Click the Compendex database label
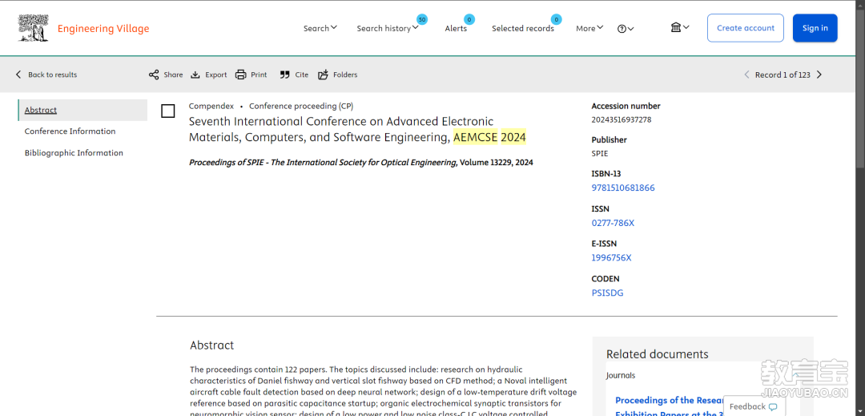 (211, 106)
